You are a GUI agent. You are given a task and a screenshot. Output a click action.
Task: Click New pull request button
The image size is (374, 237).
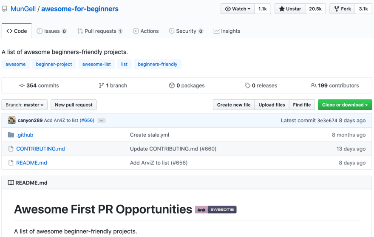(x=74, y=105)
